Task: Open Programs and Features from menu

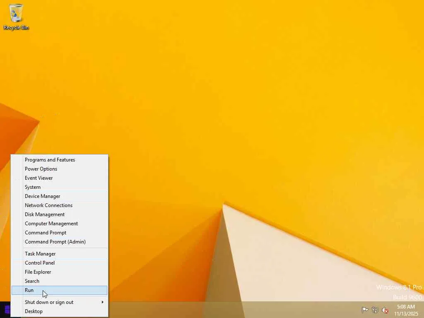Action: pyautogui.click(x=59, y=160)
